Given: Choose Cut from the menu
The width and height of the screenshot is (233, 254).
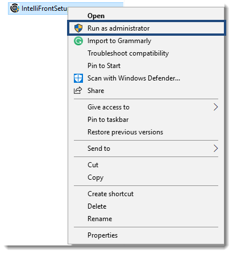Looking at the screenshot, I should [146, 165].
